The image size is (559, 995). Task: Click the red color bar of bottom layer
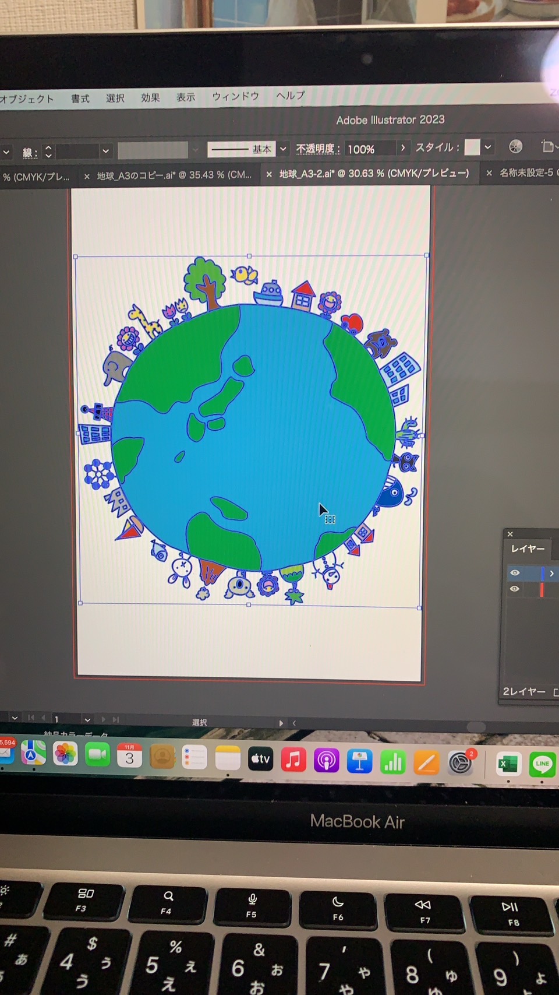point(542,589)
